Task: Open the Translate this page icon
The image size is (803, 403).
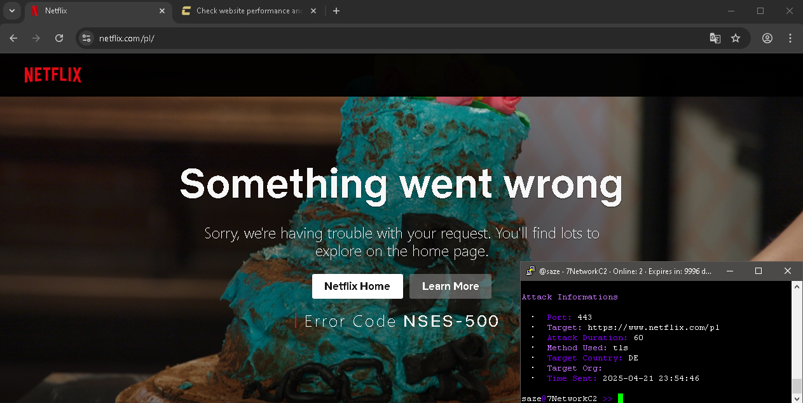Action: [x=715, y=38]
